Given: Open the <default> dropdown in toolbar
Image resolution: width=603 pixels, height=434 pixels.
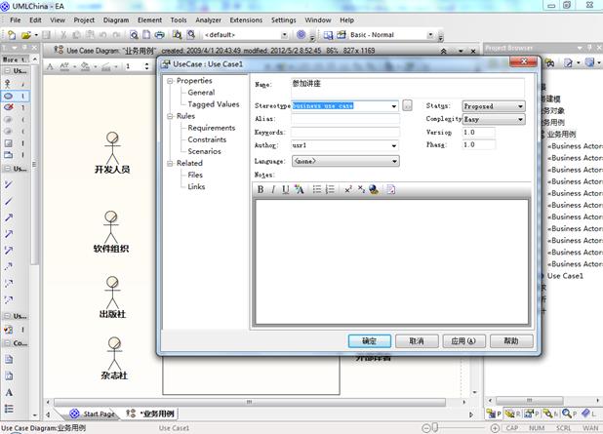Looking at the screenshot, I should click(284, 35).
